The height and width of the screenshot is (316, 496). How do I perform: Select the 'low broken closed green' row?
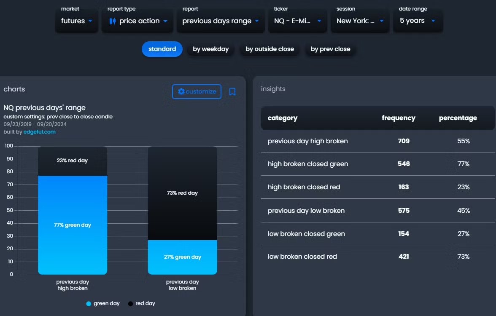point(378,234)
